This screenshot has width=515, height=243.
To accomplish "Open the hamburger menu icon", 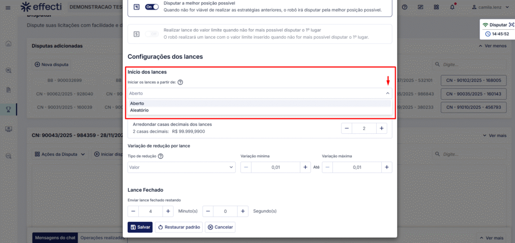I will tap(8, 7).
